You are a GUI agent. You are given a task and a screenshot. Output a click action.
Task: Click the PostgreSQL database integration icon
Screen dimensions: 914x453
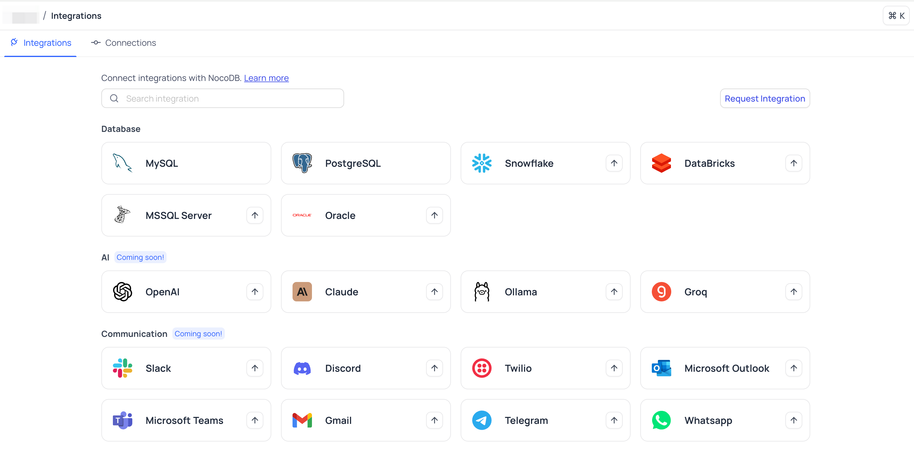click(303, 163)
